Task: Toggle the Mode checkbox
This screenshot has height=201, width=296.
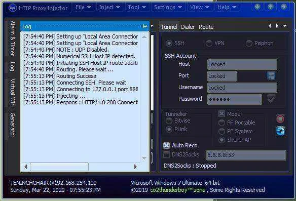Action: (x=221, y=114)
